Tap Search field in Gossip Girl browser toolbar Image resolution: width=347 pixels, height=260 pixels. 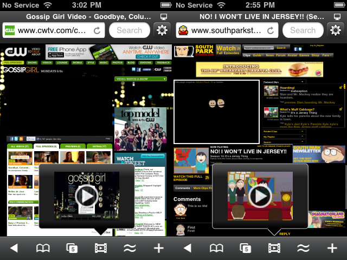130,30
